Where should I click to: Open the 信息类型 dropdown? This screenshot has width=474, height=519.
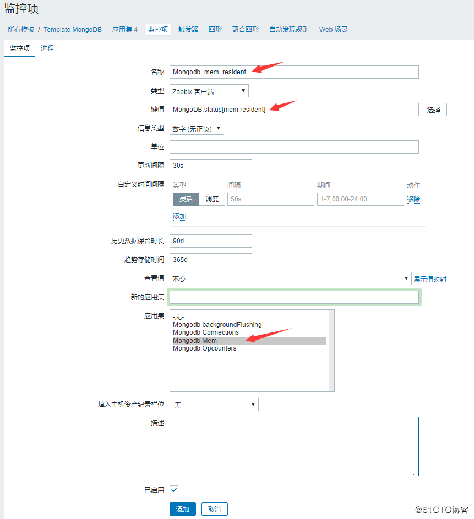tap(197, 128)
